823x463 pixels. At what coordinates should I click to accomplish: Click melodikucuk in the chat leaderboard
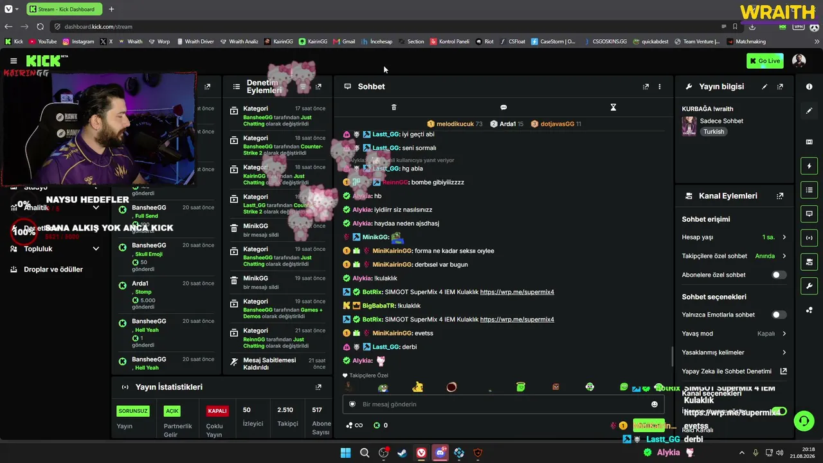(455, 124)
